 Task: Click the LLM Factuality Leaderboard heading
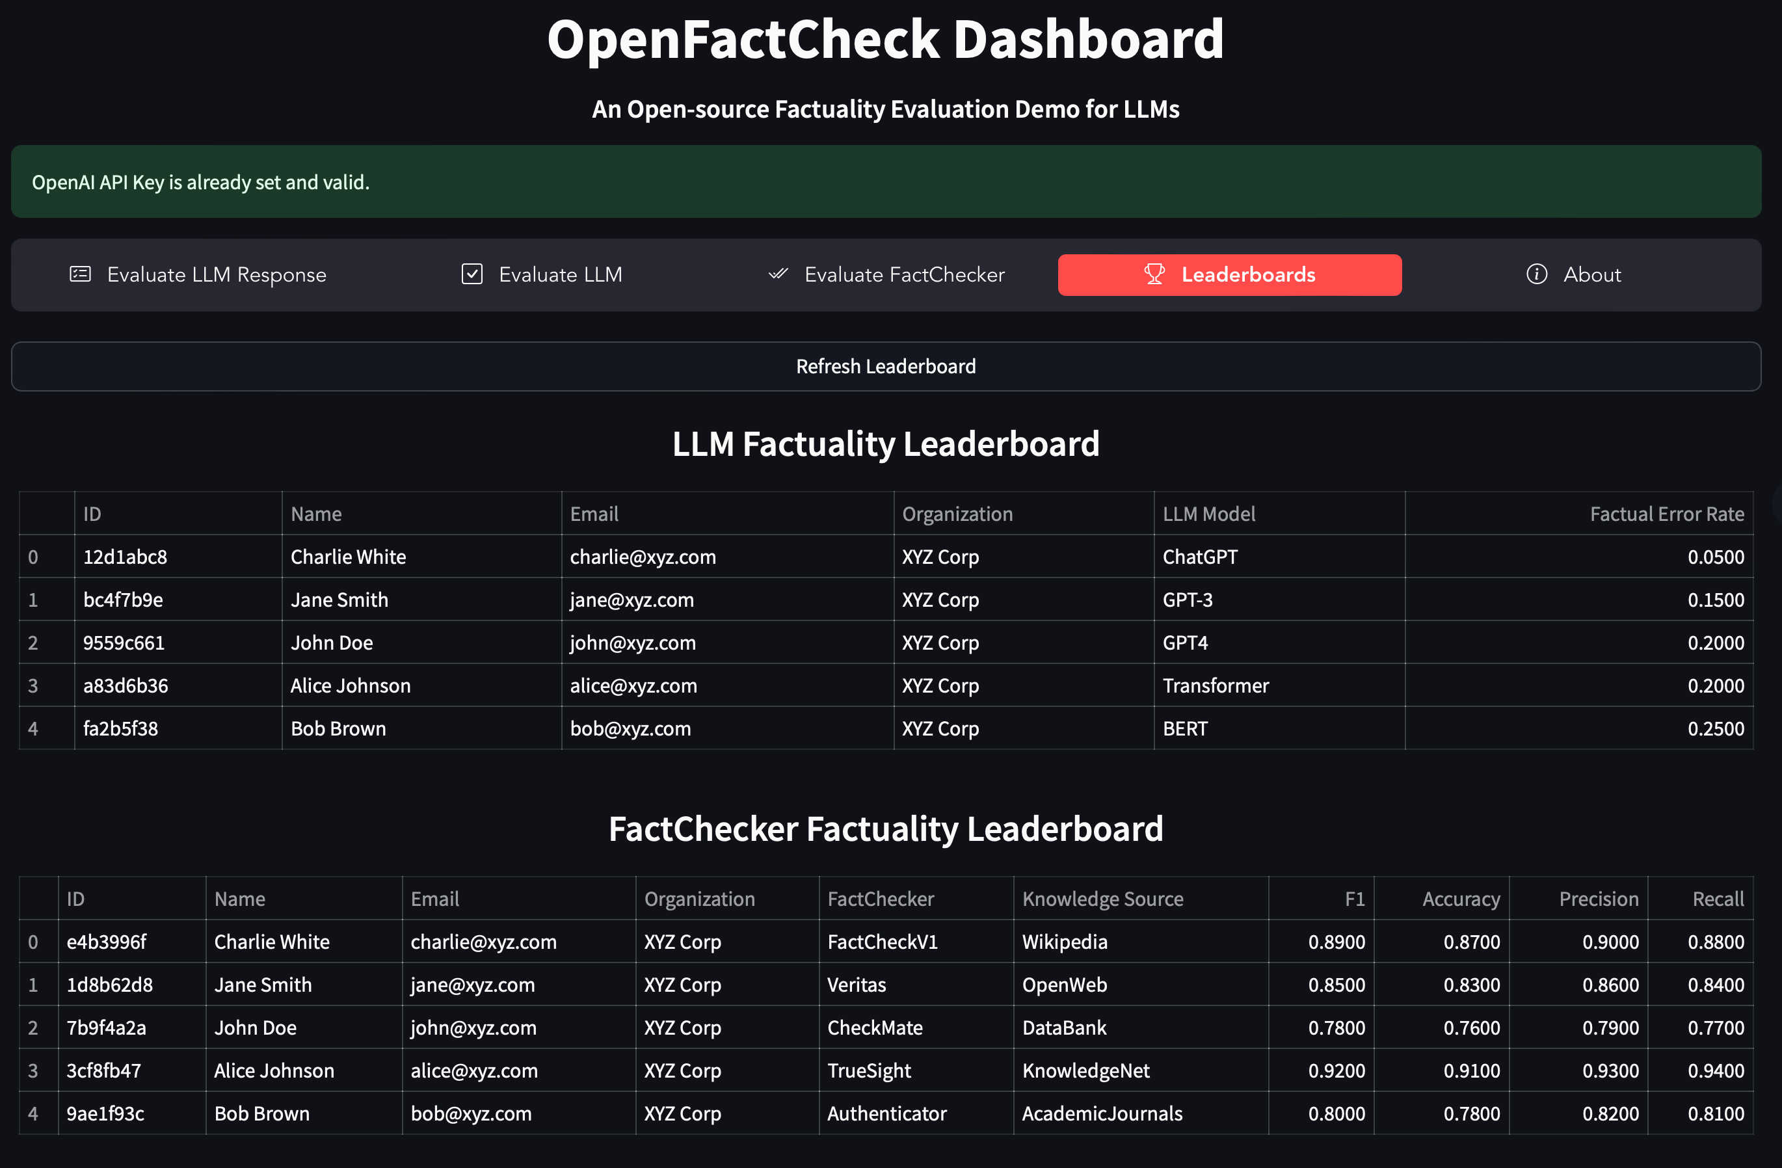point(886,444)
